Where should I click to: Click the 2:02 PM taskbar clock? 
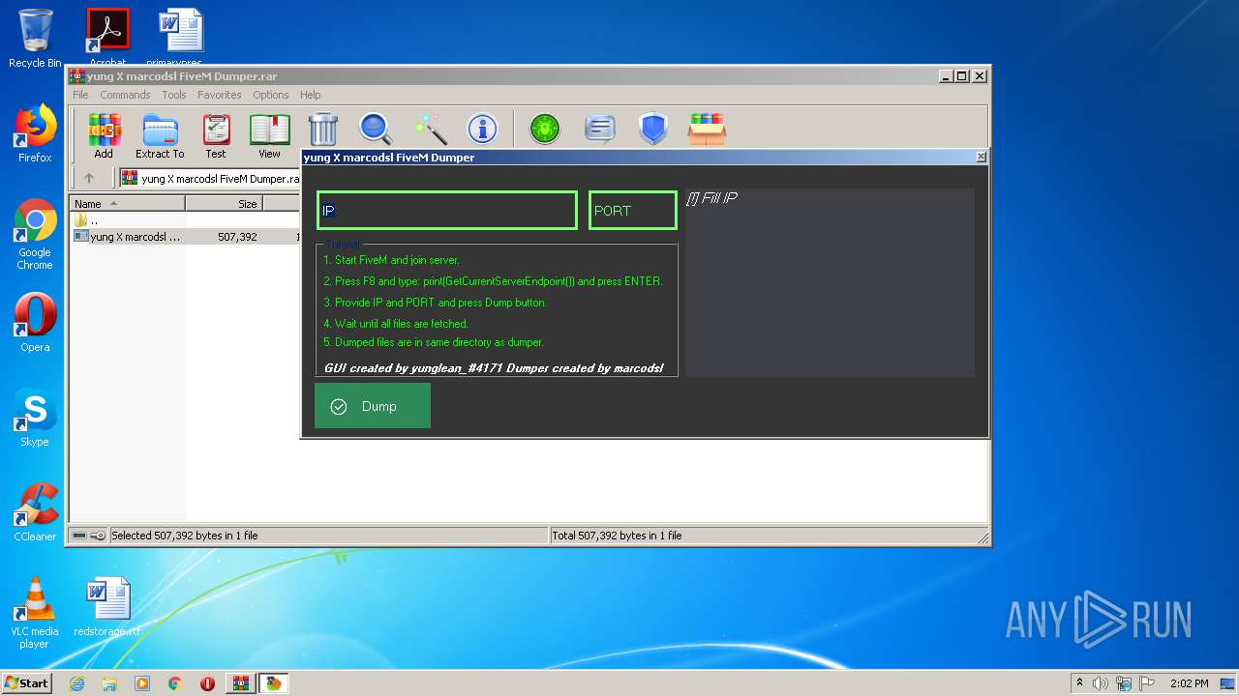tap(1190, 683)
